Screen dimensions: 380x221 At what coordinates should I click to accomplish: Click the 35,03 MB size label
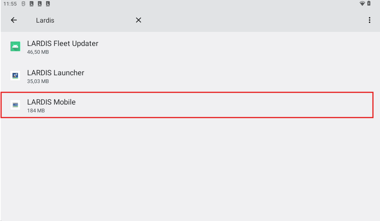38,82
